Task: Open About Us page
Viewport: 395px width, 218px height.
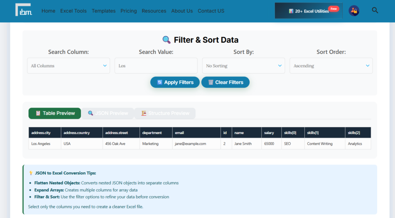Action: click(182, 11)
